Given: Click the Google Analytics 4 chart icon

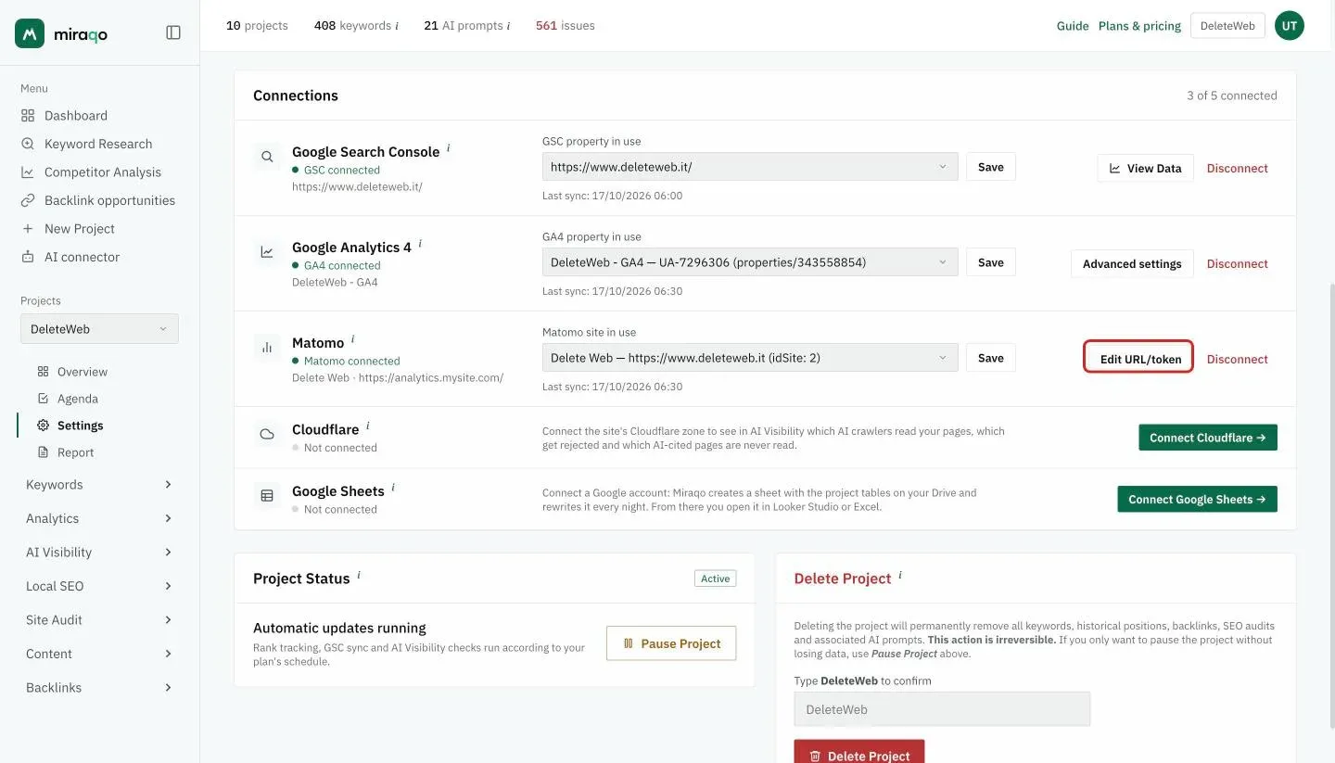Looking at the screenshot, I should (267, 251).
